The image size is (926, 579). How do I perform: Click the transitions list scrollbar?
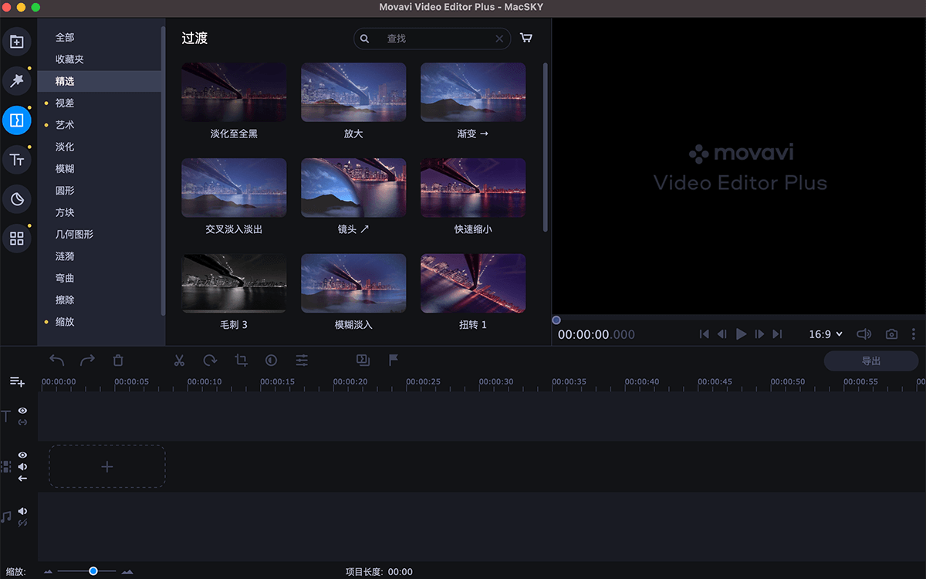(x=546, y=147)
